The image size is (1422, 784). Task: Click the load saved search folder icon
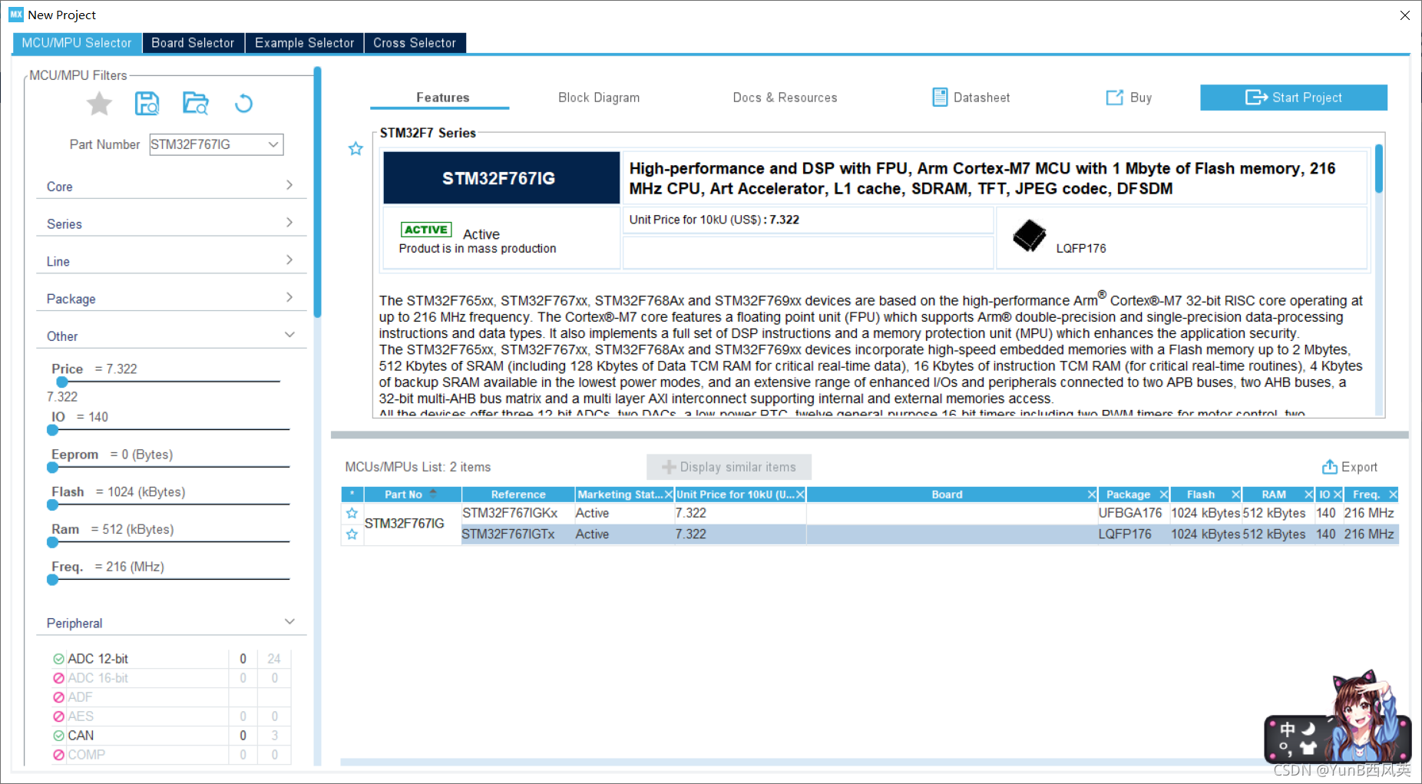tap(196, 103)
